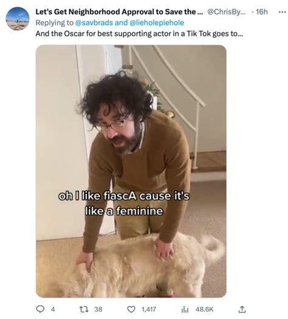288x319 pixels.
Task: Click the 1,417 likes count
Action: coord(149,309)
